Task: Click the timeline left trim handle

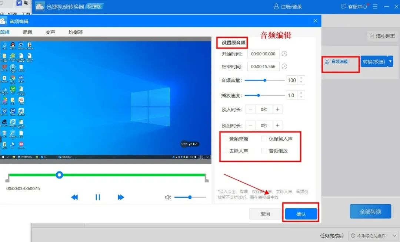Action: (7, 178)
